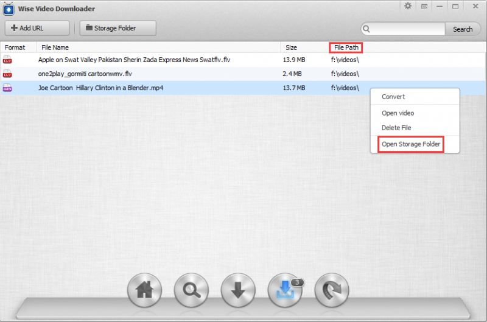Select Joe Cartoon Hillary Clinton in a Blender.mp4

100,88
